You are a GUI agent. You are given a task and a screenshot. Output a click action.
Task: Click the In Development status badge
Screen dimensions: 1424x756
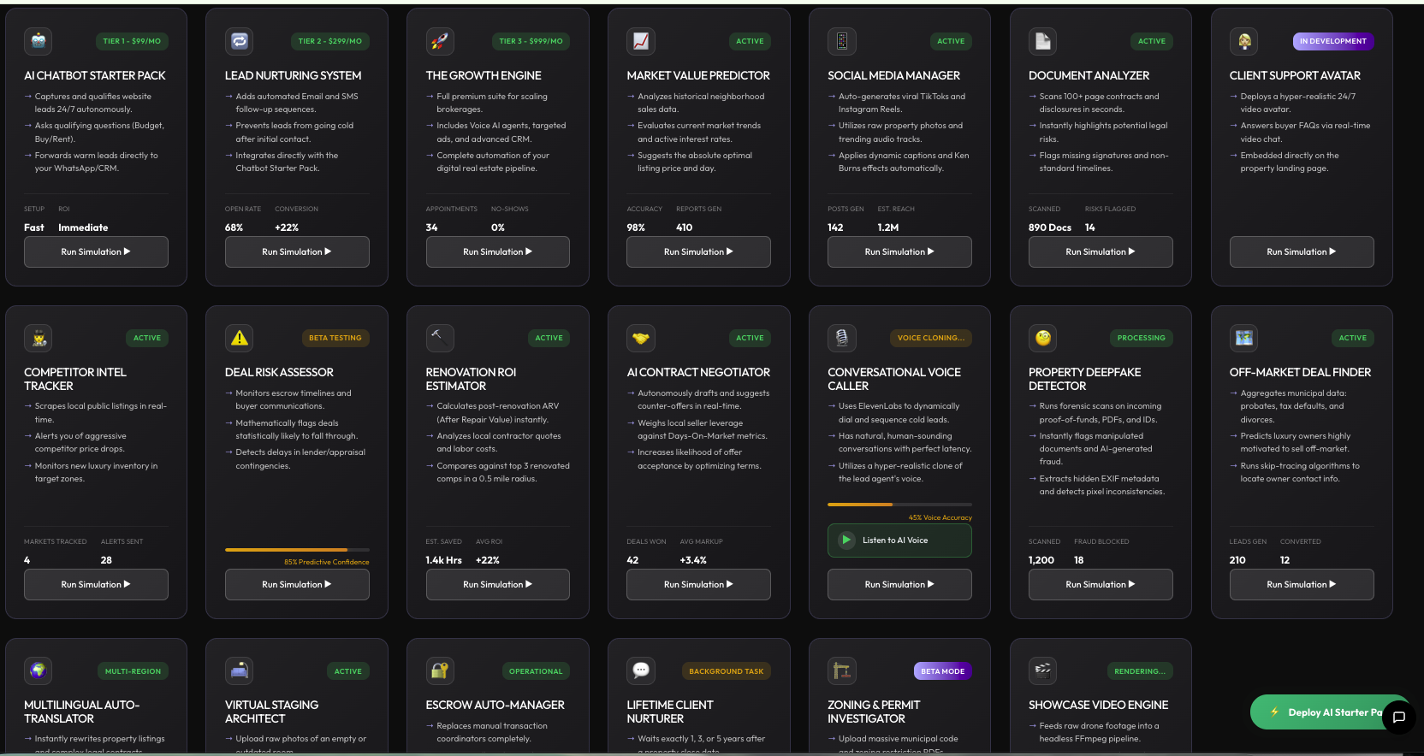[1332, 41]
